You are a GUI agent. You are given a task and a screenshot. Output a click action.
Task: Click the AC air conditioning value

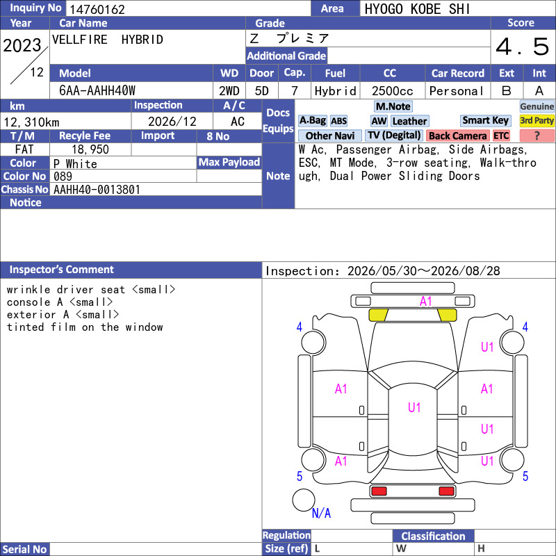(x=238, y=122)
